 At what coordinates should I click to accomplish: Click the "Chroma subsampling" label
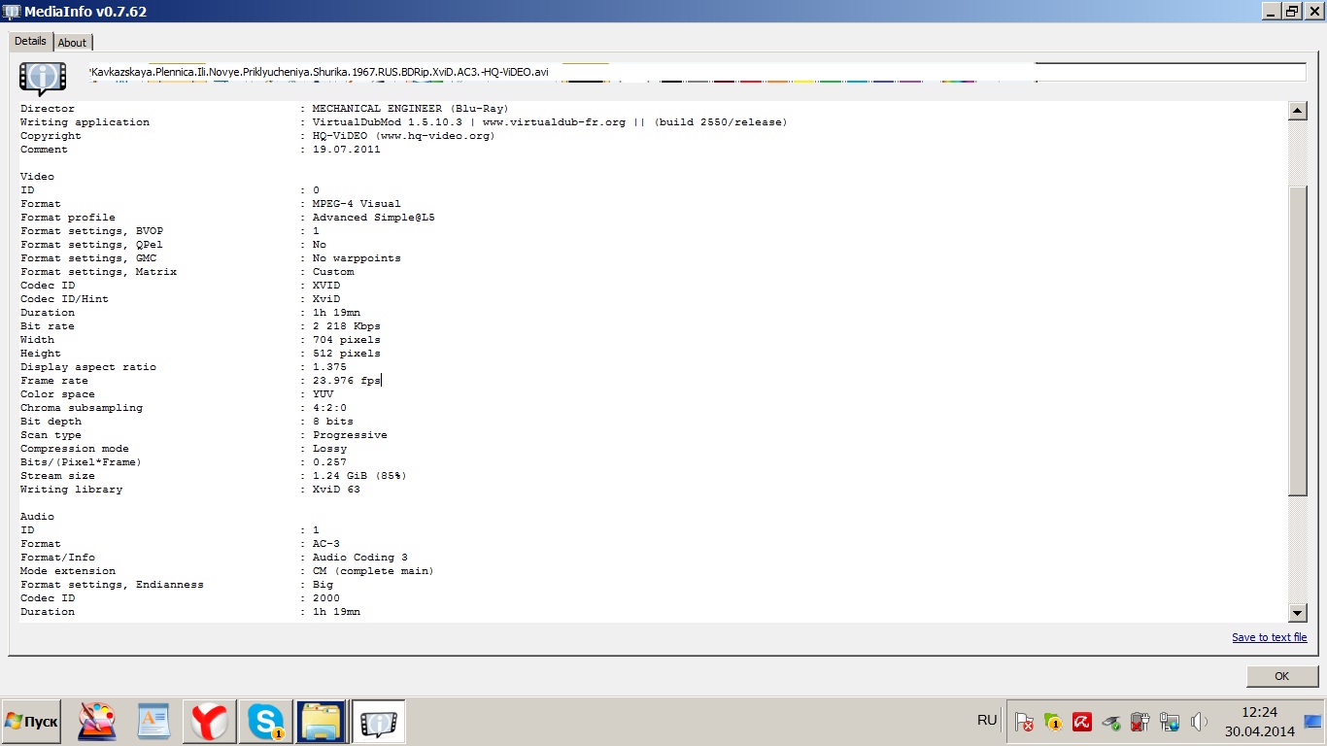[82, 408]
